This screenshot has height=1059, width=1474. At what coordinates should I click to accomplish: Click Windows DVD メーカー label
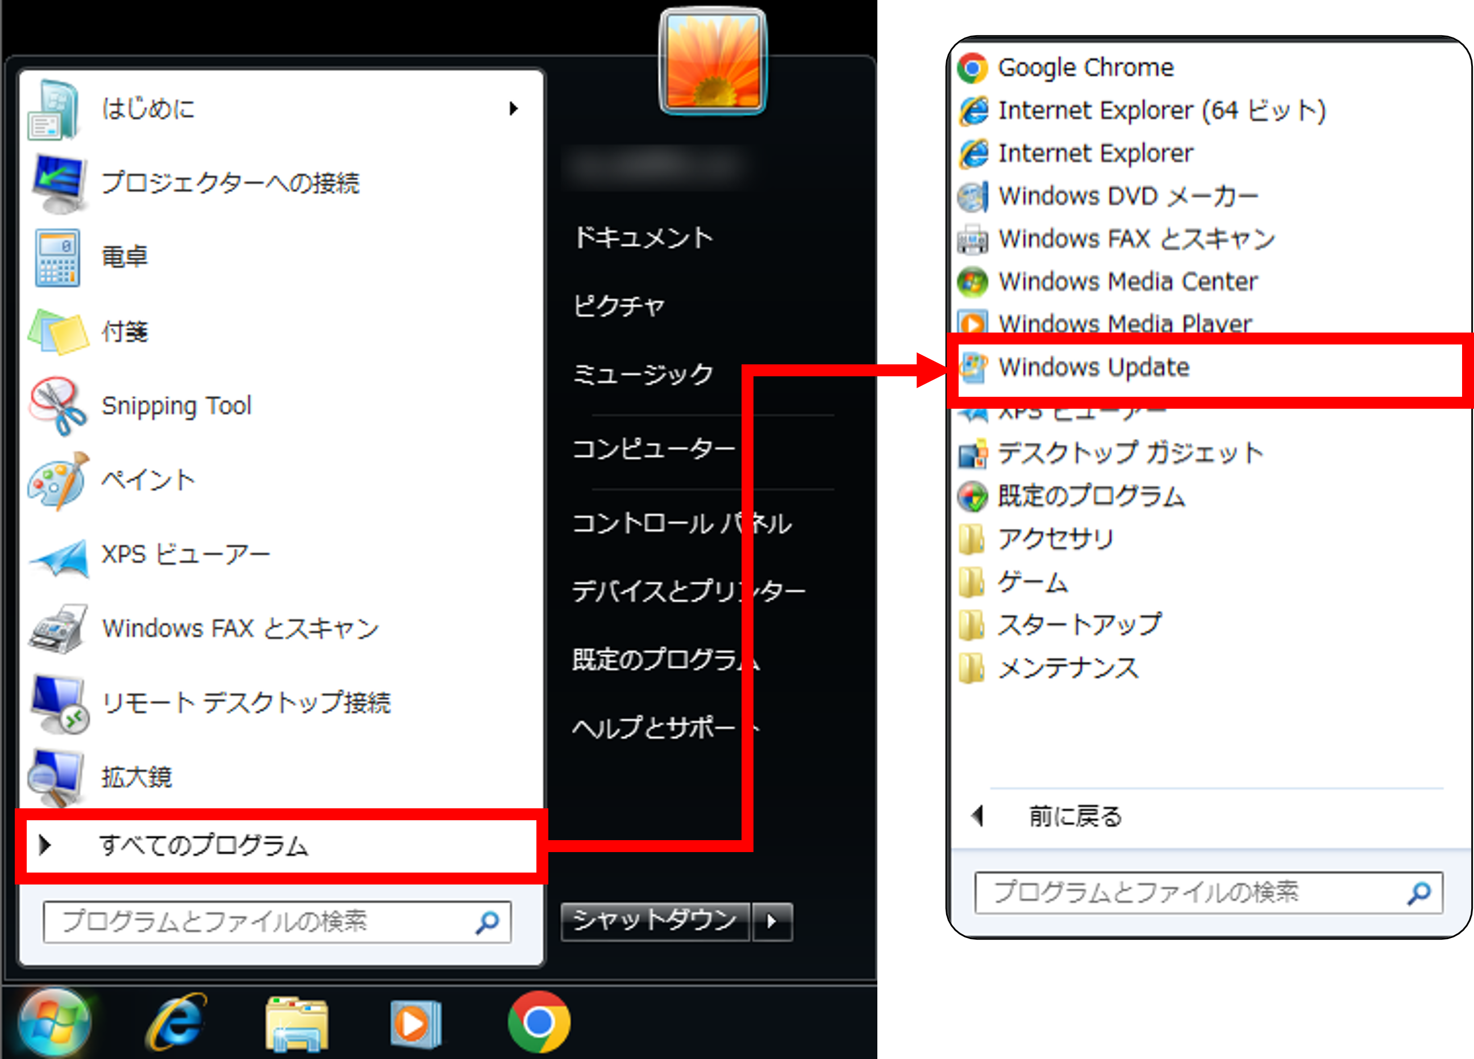pos(1129,196)
